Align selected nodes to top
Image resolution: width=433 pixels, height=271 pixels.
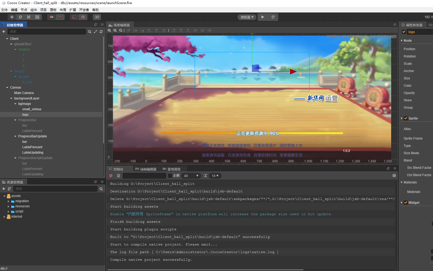point(128,30)
